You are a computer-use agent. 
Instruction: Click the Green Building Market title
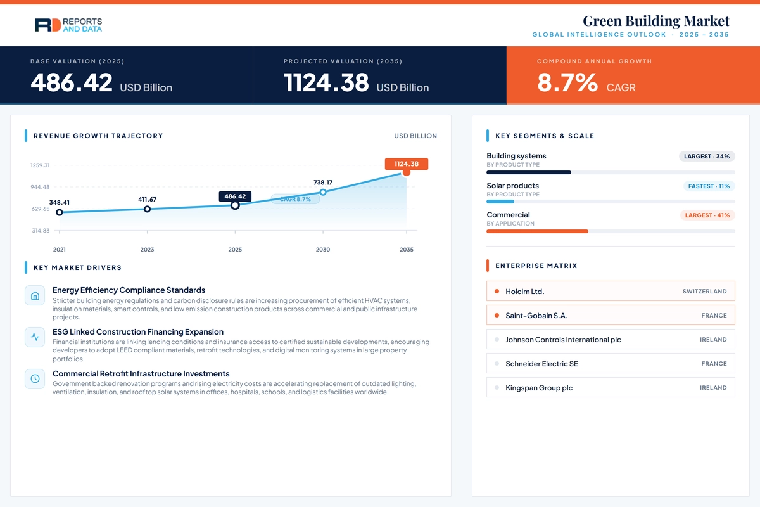656,21
